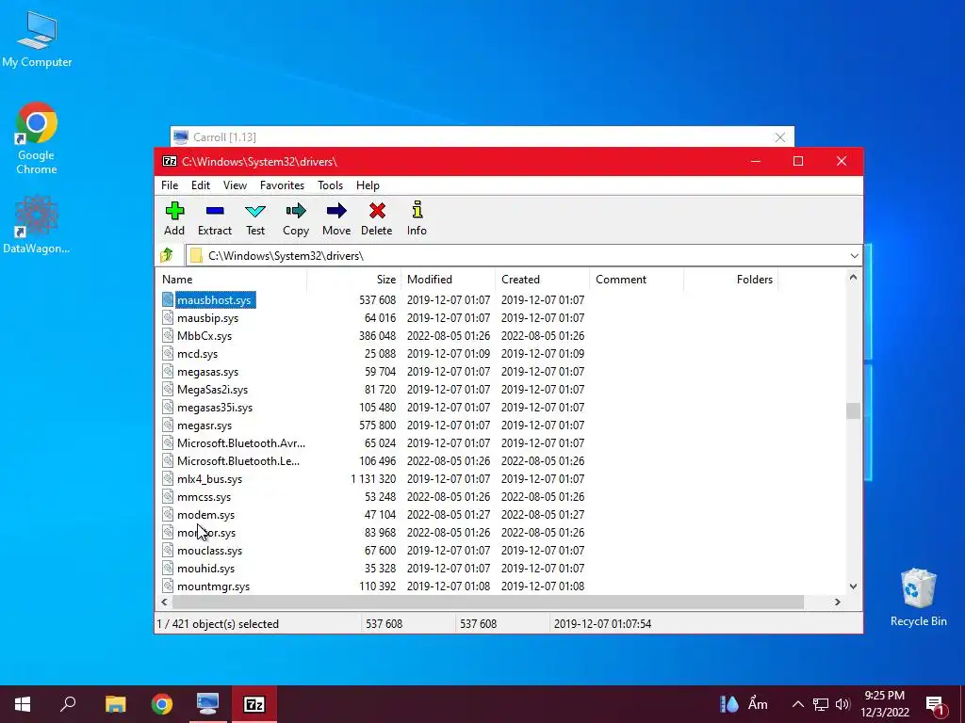Viewport: 965px width, 723px height.
Task: Select Microsoft.Bluetooth.Avr... file
Action: click(x=240, y=442)
